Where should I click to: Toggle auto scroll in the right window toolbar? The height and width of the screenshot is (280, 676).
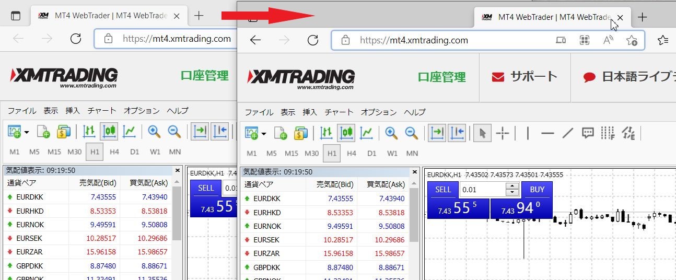point(437,134)
